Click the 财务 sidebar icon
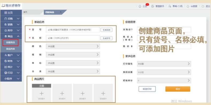211x105 pixels. (x=6, y=61)
